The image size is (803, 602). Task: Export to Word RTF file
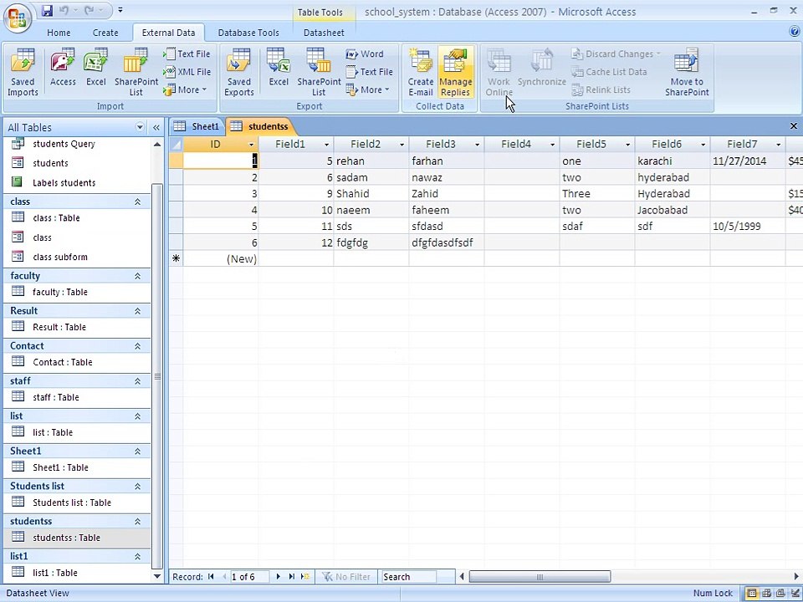[x=365, y=54]
